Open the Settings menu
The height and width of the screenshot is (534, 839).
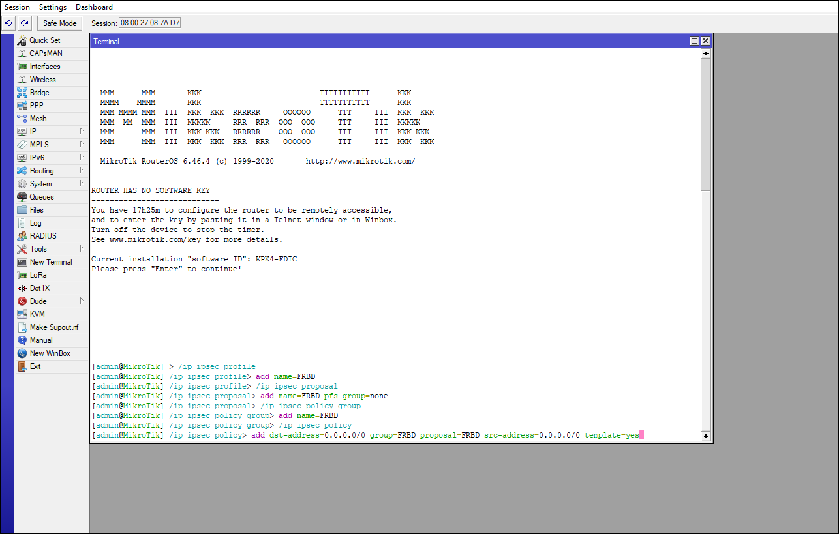pos(53,7)
